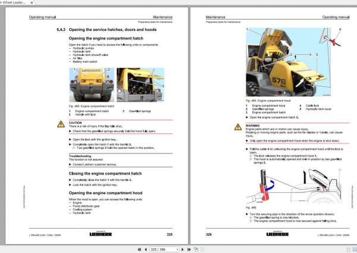Image resolution: width=357 pixels, height=253 pixels.
Task: Click Maintenance header on the left page
Action: tap(162, 17)
